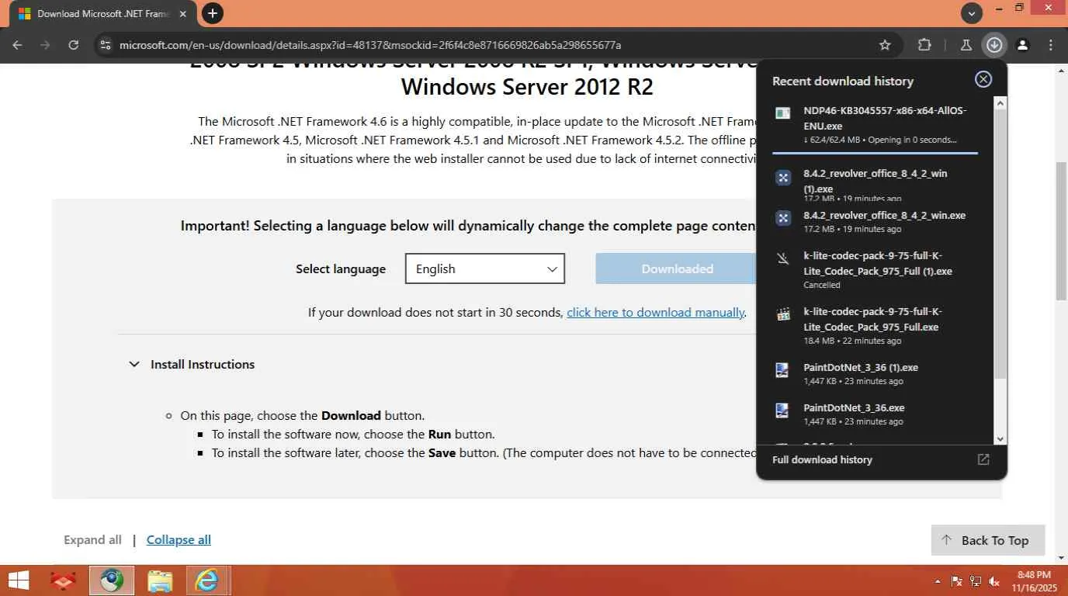The height and width of the screenshot is (596, 1068).
Task: Launch Internet Explorer from the taskbar
Action: click(x=207, y=580)
